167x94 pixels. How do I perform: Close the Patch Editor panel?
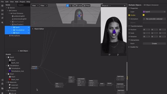click(33, 29)
